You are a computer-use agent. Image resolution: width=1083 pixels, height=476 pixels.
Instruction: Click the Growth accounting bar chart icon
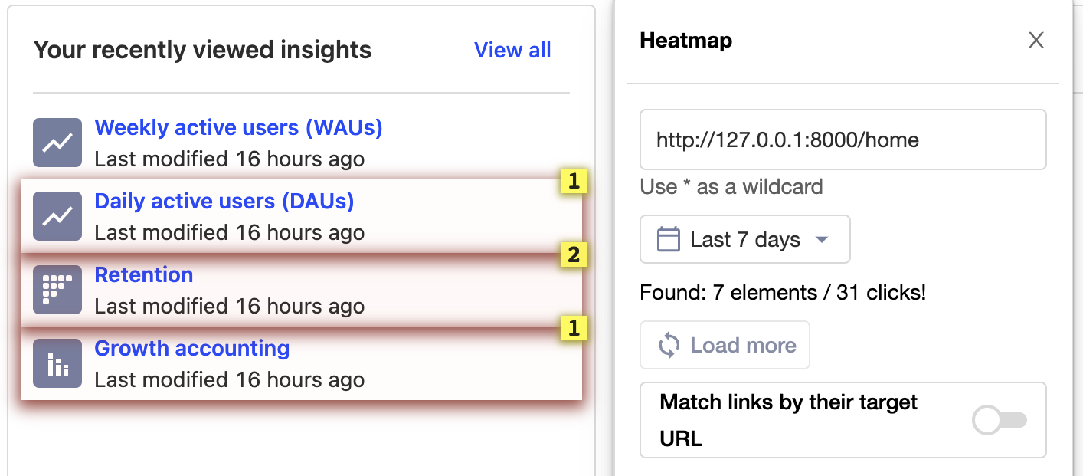57,363
